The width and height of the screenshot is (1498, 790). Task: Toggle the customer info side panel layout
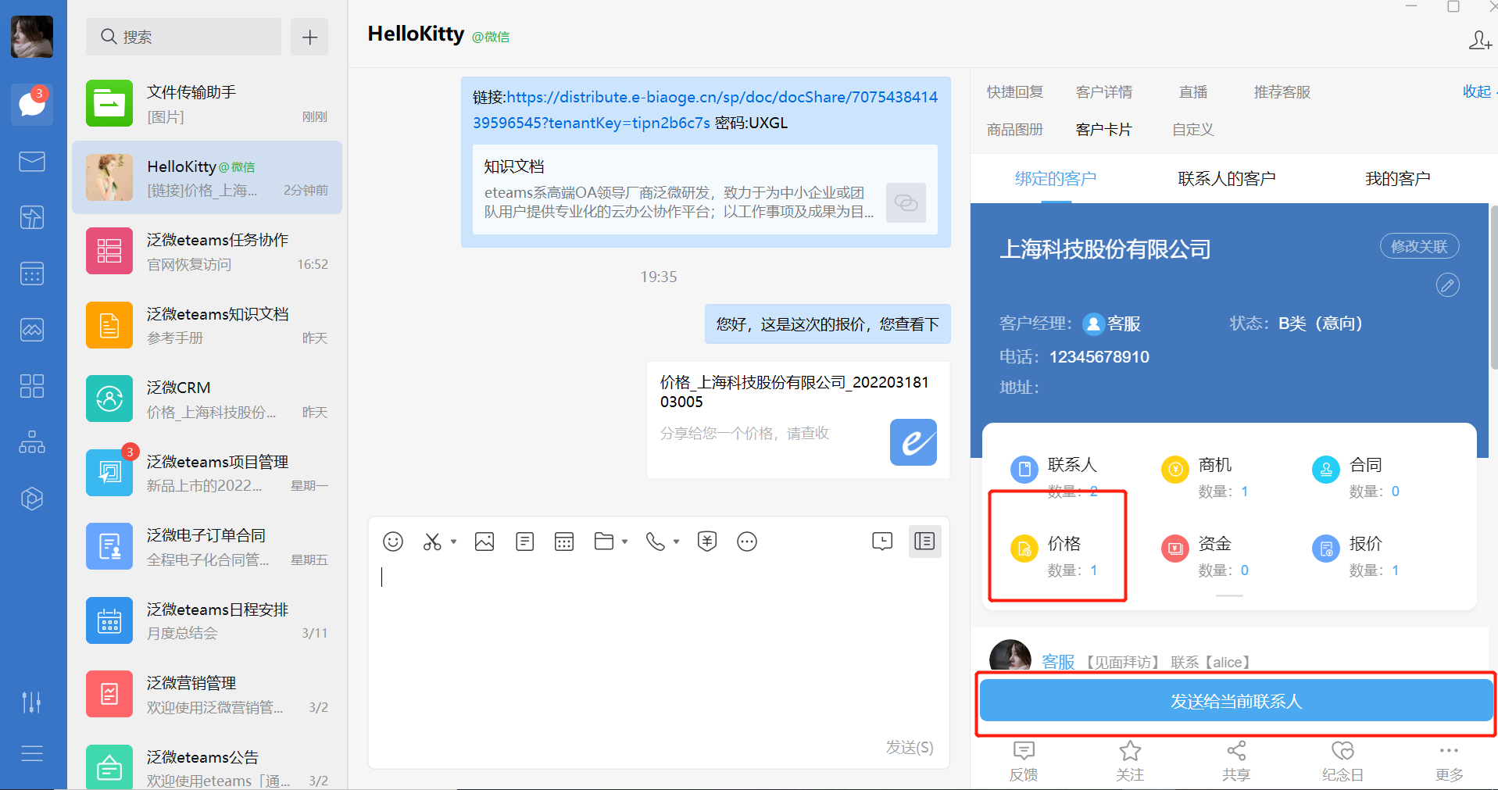[x=924, y=541]
